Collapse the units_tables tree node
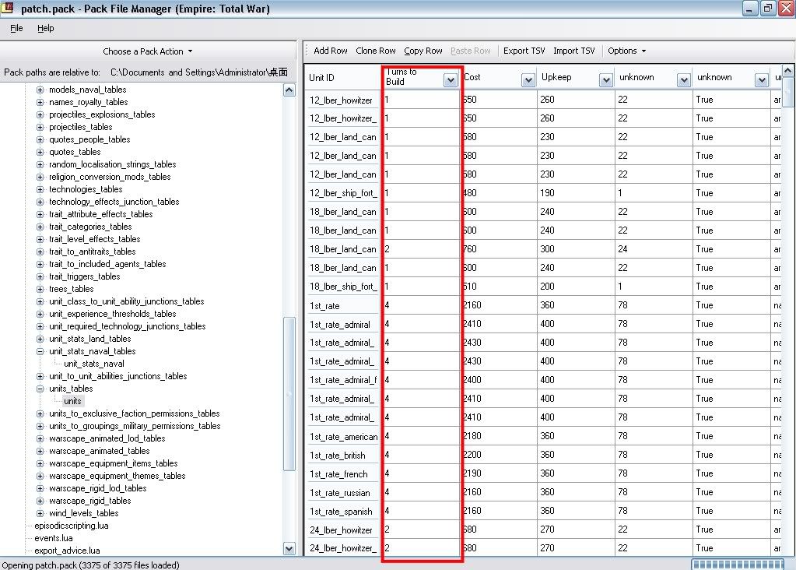The width and height of the screenshot is (796, 570). coord(40,389)
